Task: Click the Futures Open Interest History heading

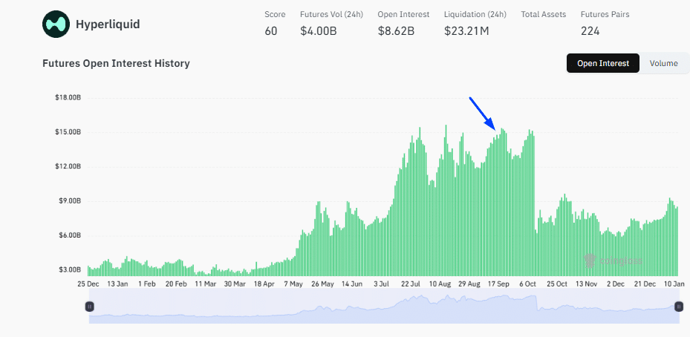Action: point(116,63)
